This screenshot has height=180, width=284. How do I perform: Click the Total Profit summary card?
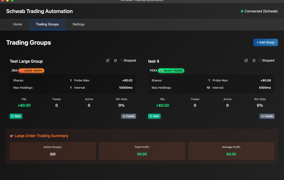pos(142,151)
